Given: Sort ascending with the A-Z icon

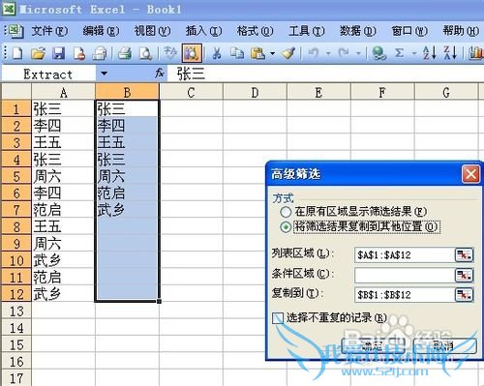Looking at the screenshot, I should pyautogui.click(x=430, y=52).
